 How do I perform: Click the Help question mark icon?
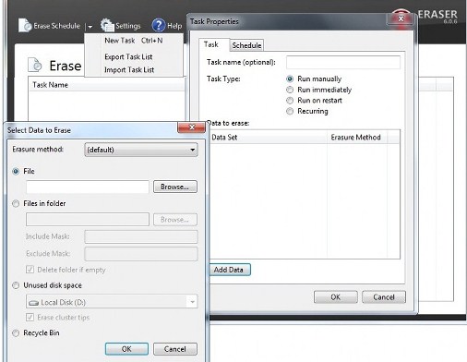coord(159,26)
